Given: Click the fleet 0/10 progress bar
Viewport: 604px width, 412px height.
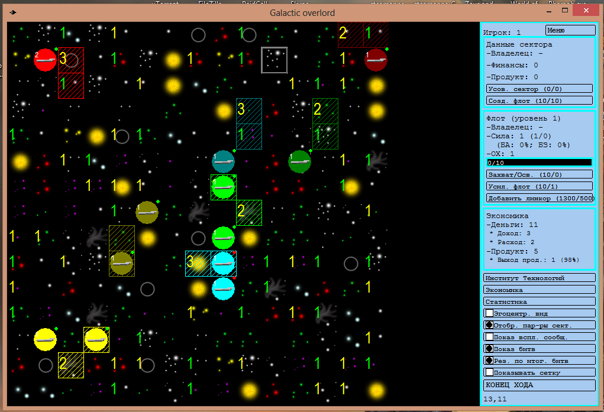Looking at the screenshot, I should coord(540,163).
